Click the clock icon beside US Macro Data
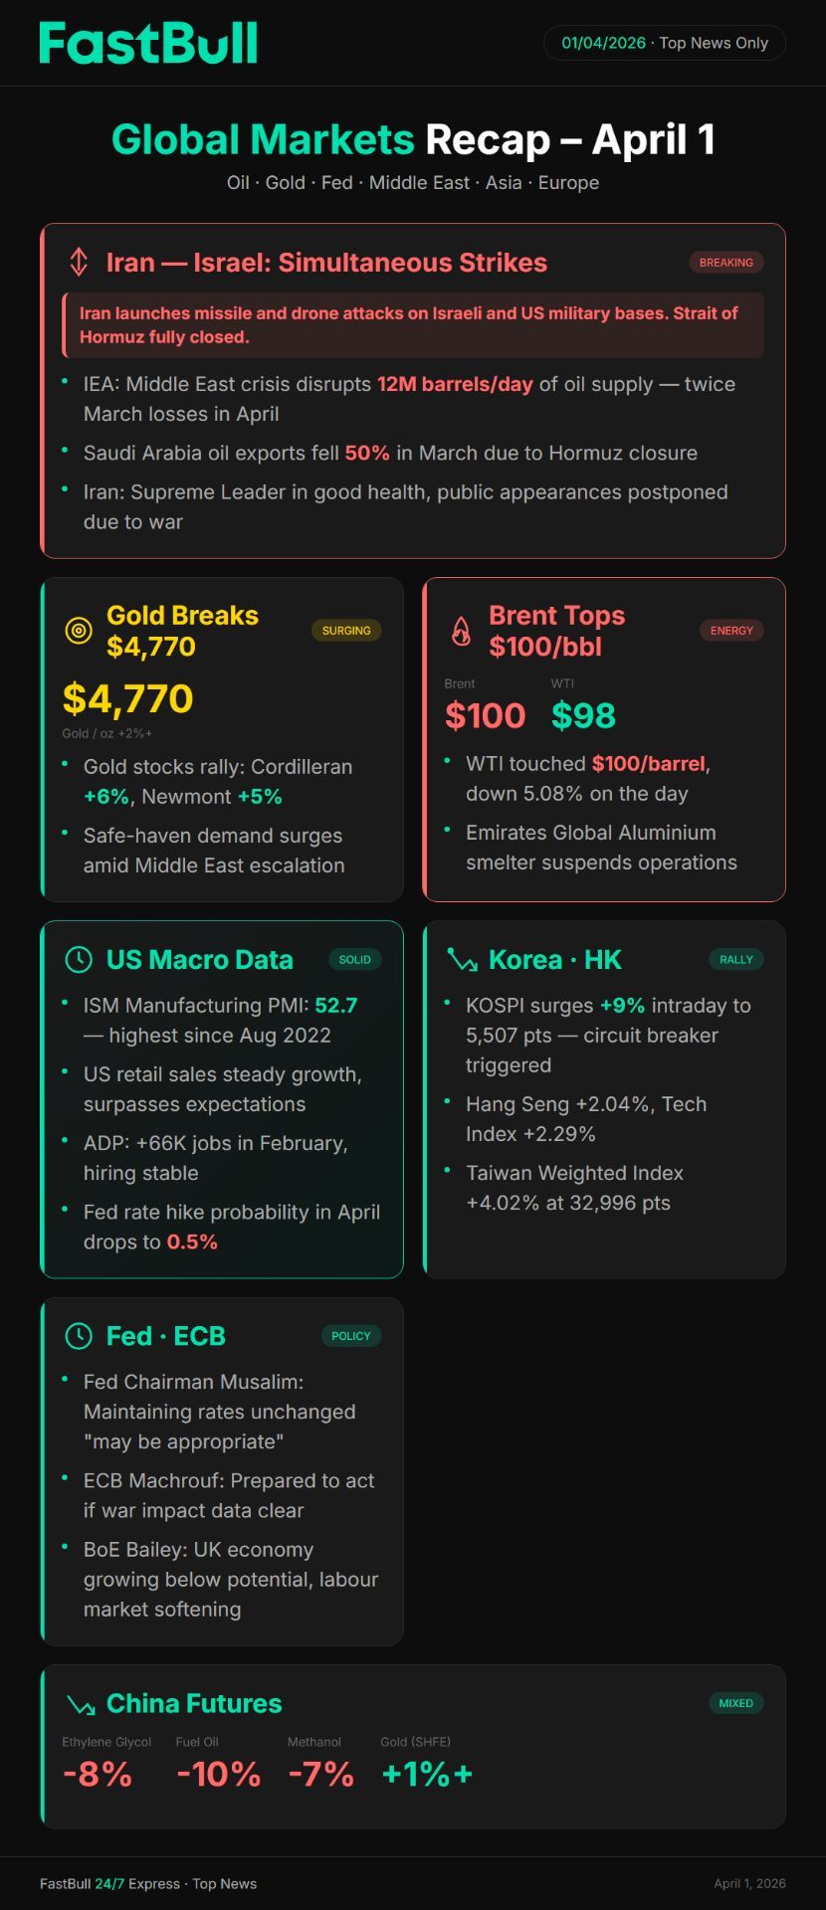The image size is (826, 1910). point(79,960)
